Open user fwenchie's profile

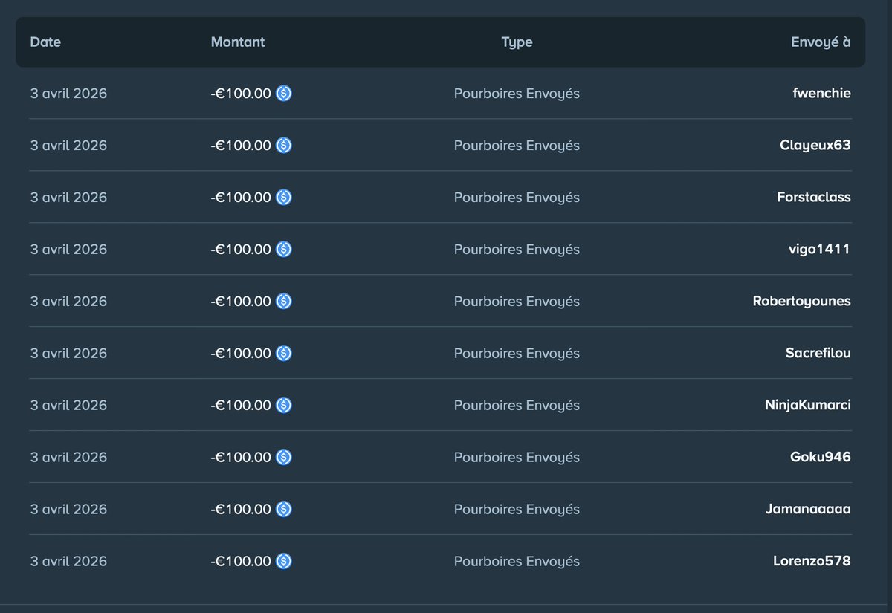click(821, 93)
